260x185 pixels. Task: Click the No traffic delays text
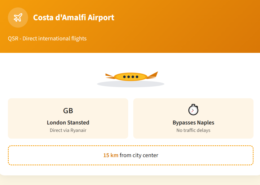click(193, 130)
